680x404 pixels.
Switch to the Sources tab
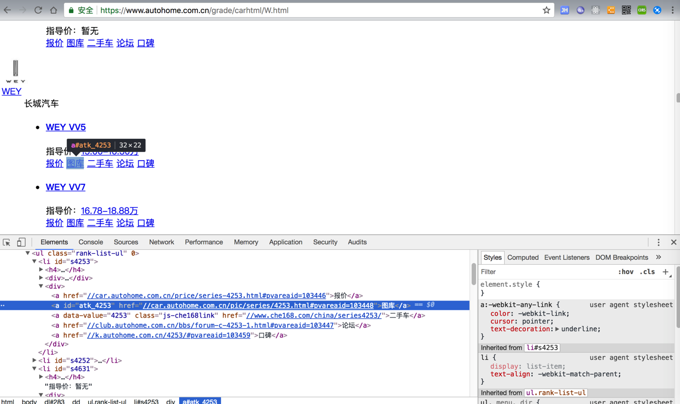point(126,242)
